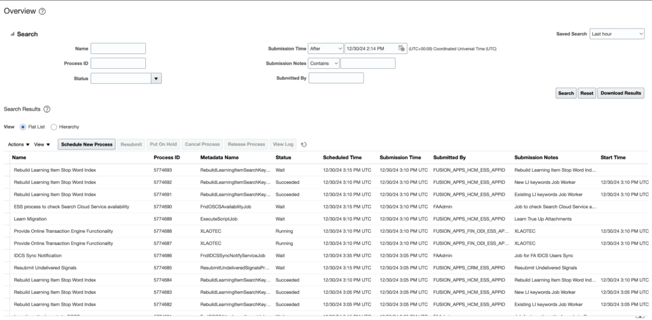Collapse the Search section triangle
Screen dimensions: 652x320
(x=12, y=34)
